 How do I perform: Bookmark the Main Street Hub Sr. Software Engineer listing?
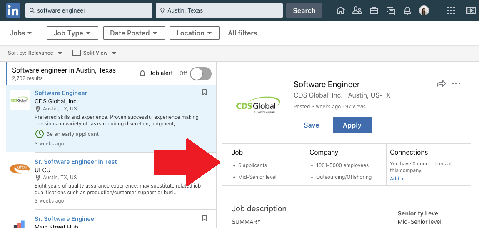(205, 218)
